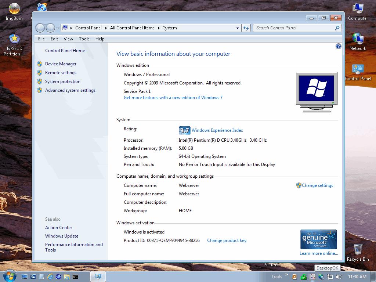376x282 pixels.
Task: Launch Internet Explorer from the quick launch bar
Action: 50,277
